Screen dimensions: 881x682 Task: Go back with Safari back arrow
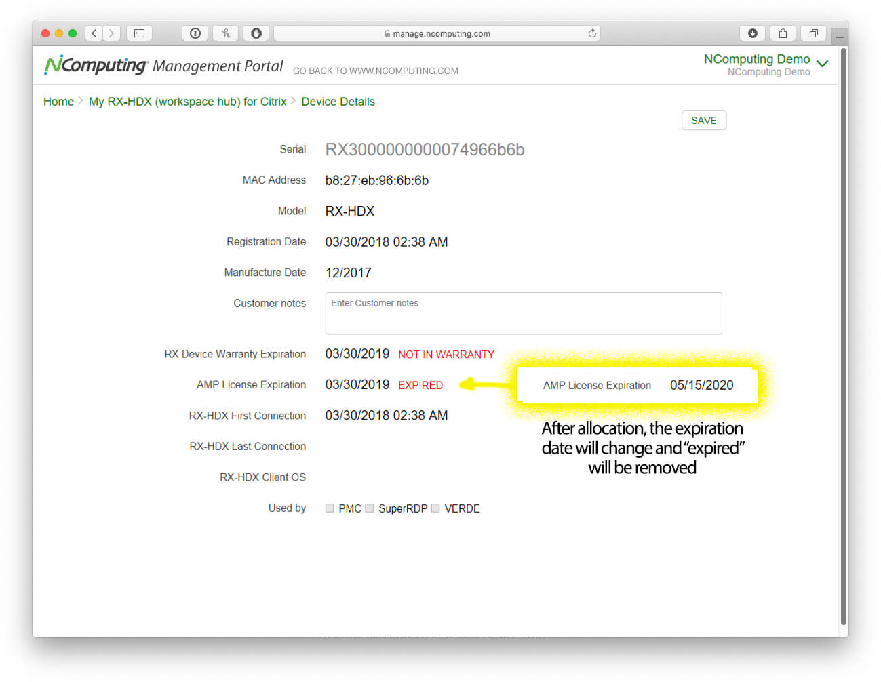(94, 33)
